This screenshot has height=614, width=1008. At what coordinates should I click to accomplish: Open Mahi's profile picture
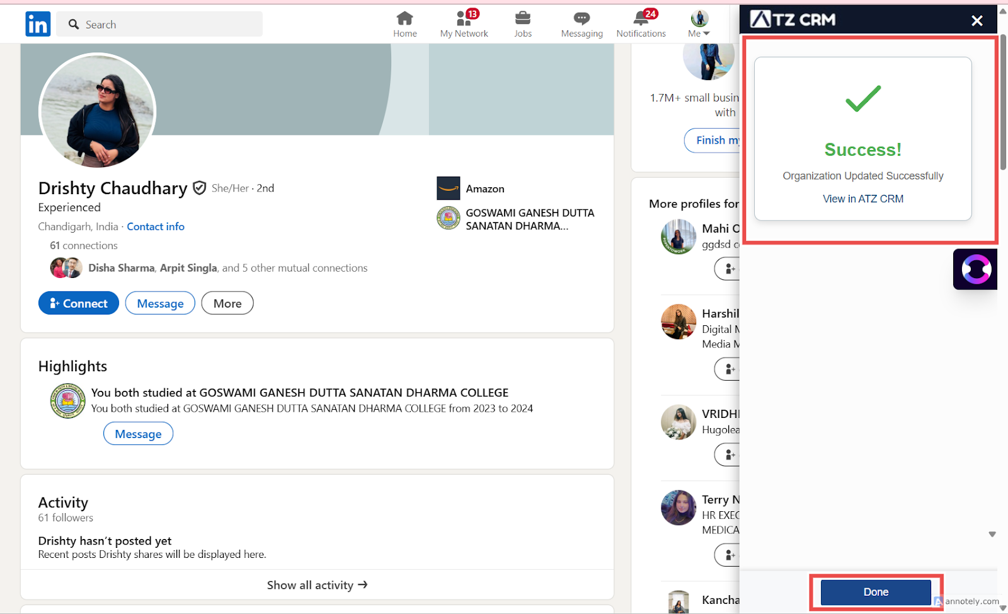click(x=679, y=236)
